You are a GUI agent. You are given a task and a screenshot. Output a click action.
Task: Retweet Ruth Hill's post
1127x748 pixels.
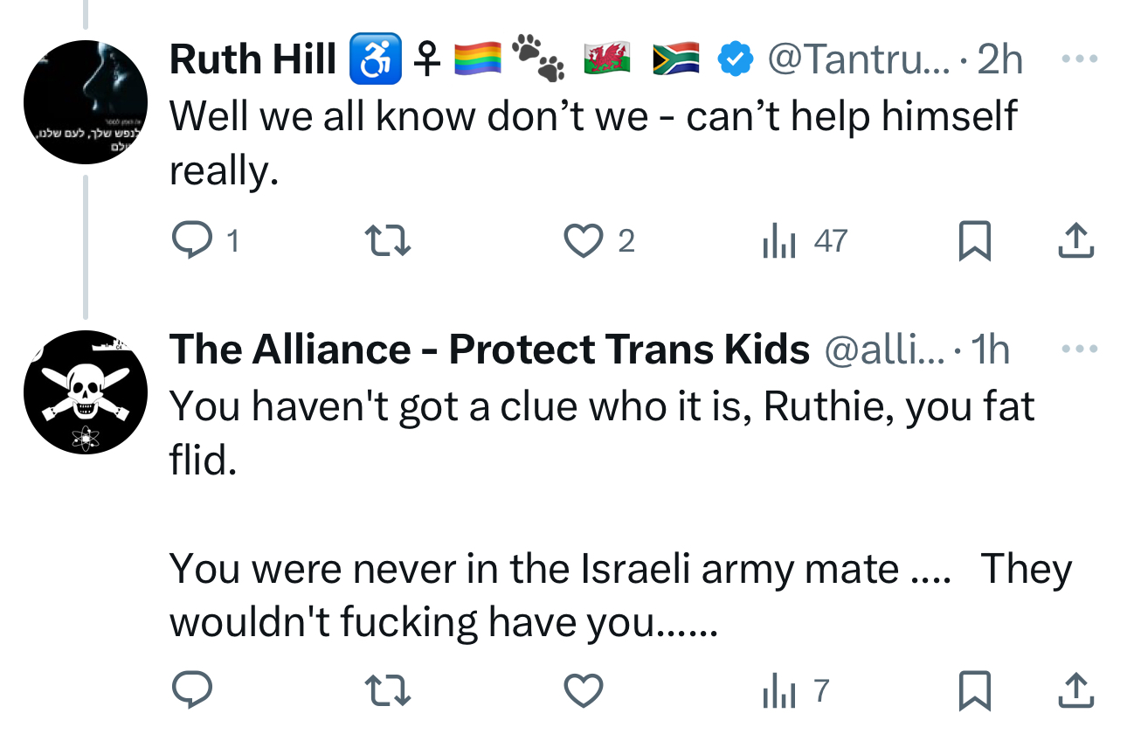[x=387, y=240]
